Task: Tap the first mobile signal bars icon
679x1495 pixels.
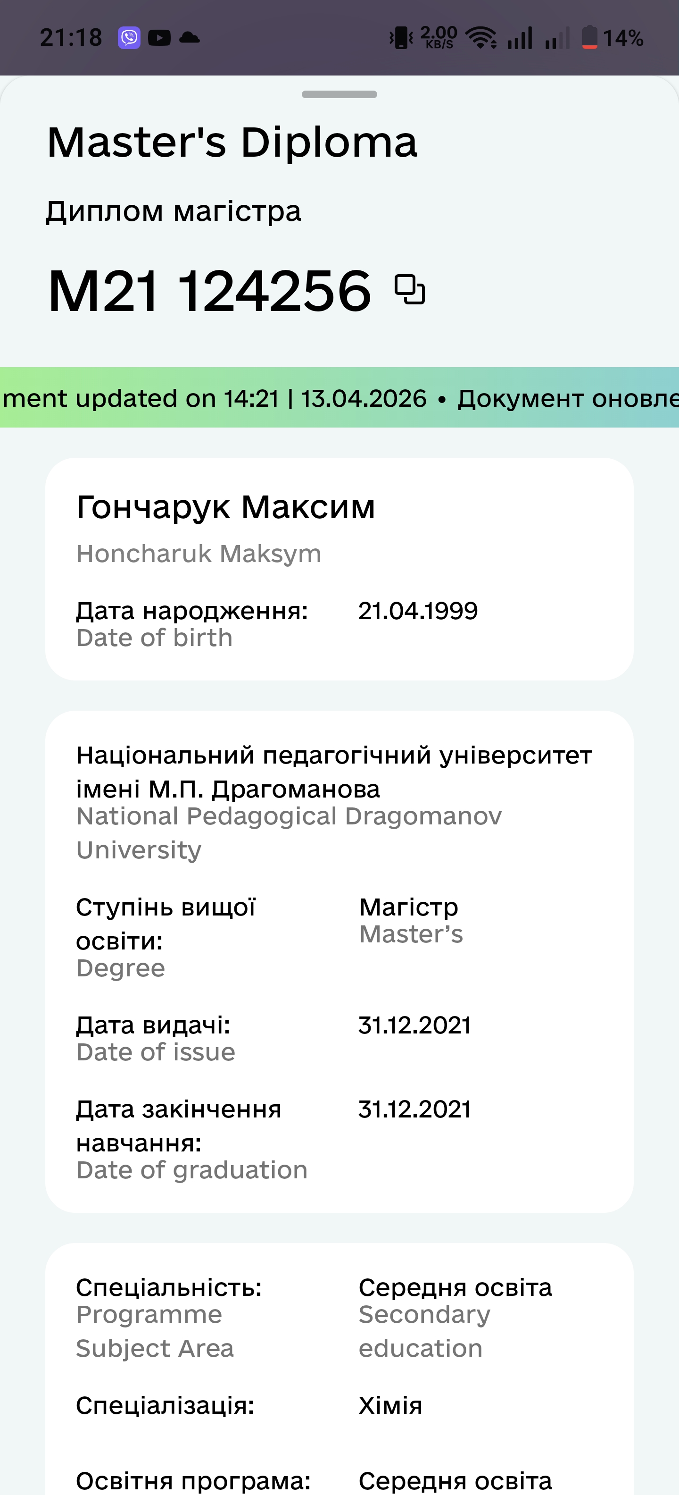Action: point(520,38)
